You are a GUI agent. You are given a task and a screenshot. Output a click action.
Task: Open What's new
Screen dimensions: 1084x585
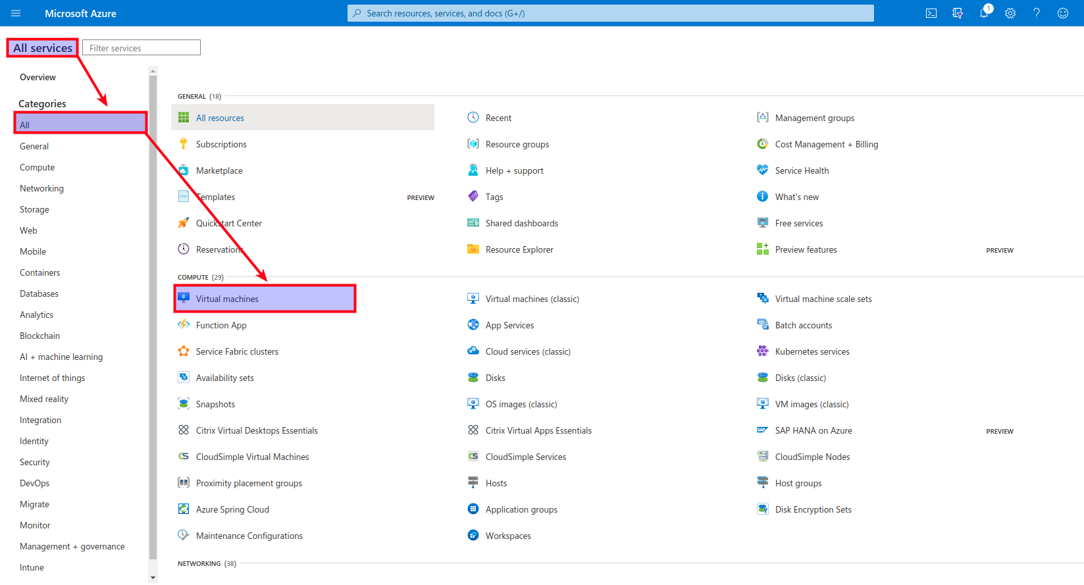[x=797, y=197]
